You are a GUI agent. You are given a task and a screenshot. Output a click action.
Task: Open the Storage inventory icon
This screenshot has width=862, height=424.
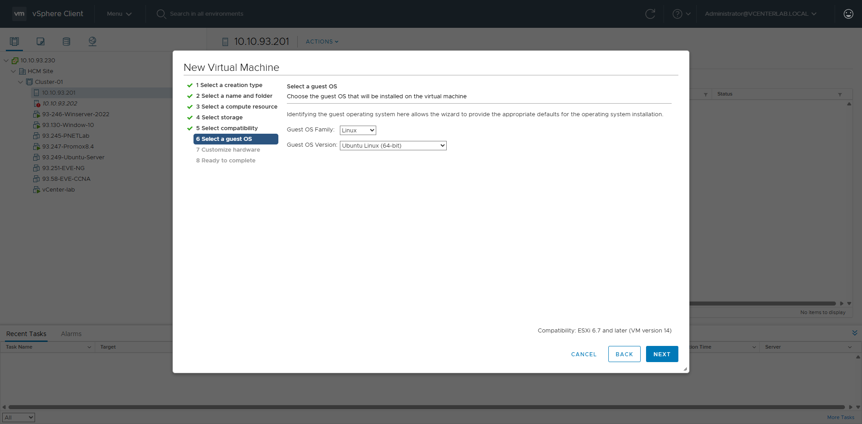[x=66, y=42]
